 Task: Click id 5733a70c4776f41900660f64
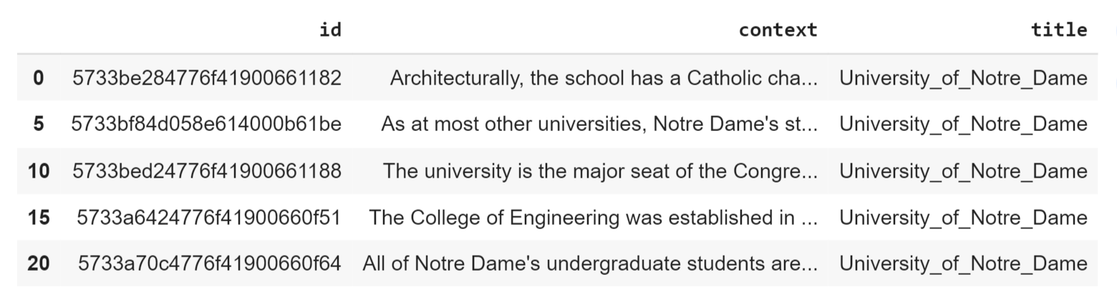pyautogui.click(x=210, y=263)
